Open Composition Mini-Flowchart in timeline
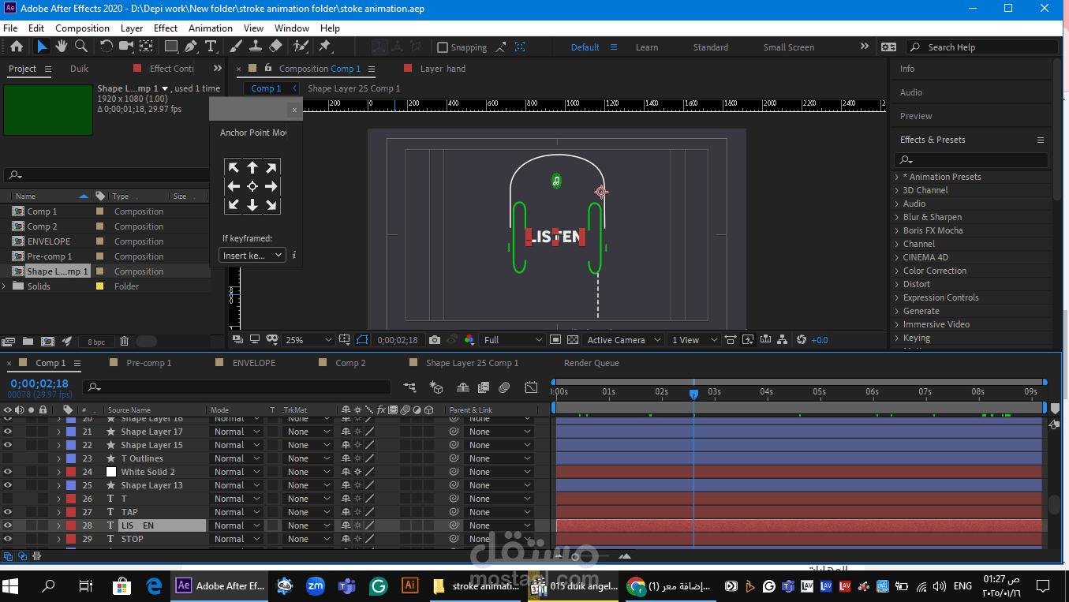 tap(409, 387)
